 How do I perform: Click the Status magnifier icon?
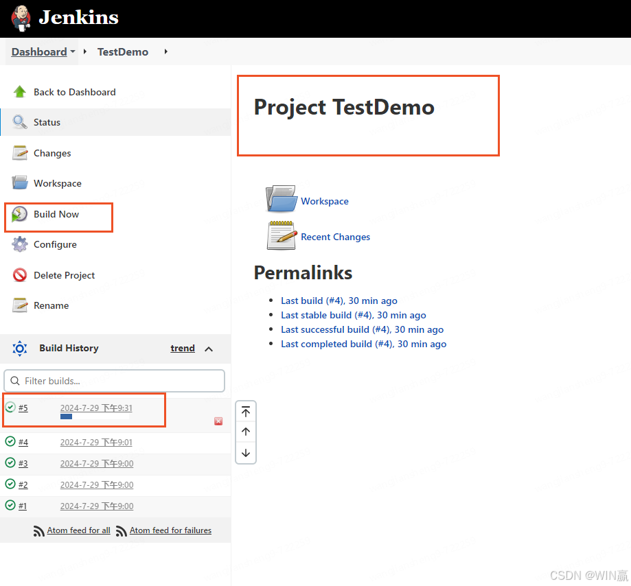click(x=20, y=121)
